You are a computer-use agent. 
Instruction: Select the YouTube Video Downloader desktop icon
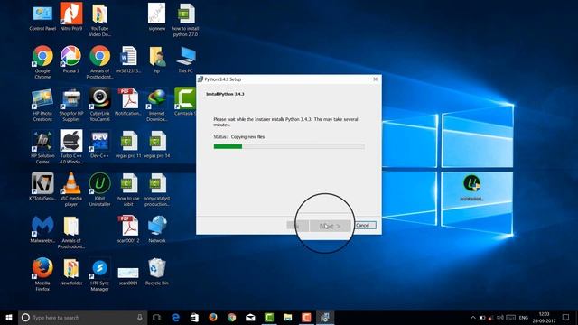coord(99,20)
